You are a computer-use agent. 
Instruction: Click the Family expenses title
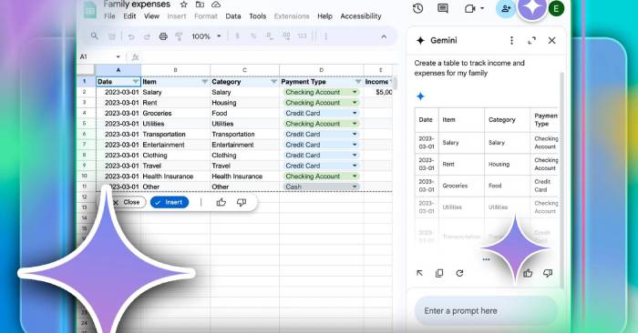pyautogui.click(x=137, y=5)
